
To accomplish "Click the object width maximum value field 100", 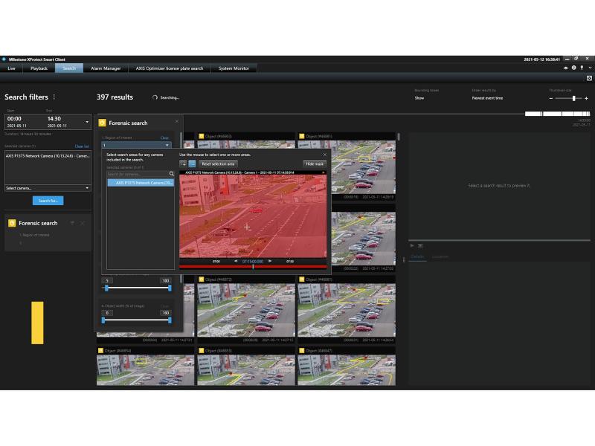I will pyautogui.click(x=165, y=313).
